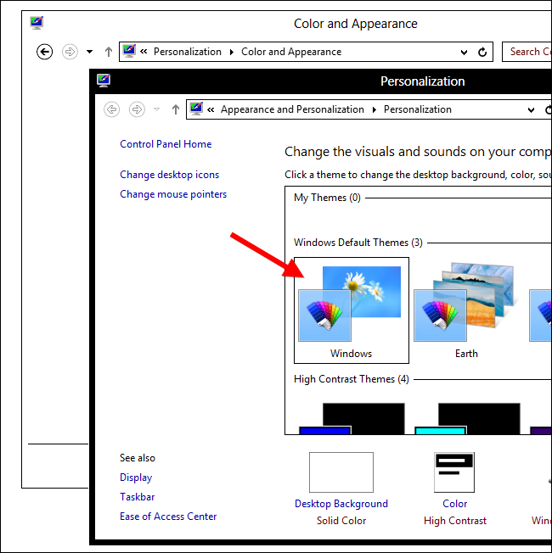Click the Up arrow in Color and Appearance window
The height and width of the screenshot is (553, 552).
109,52
